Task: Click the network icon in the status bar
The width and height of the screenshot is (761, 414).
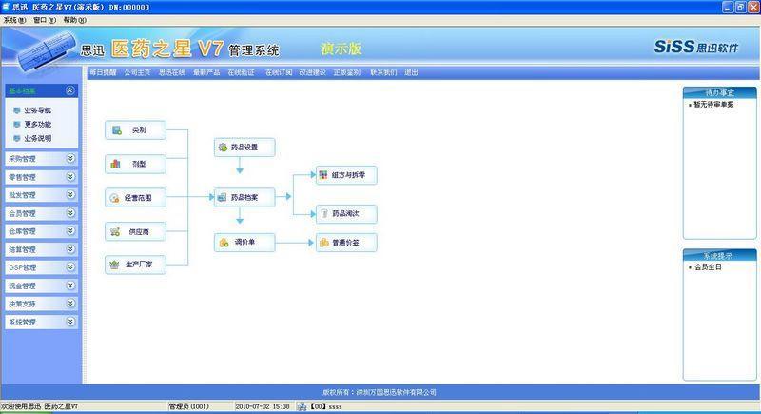Action: pyautogui.click(x=302, y=406)
